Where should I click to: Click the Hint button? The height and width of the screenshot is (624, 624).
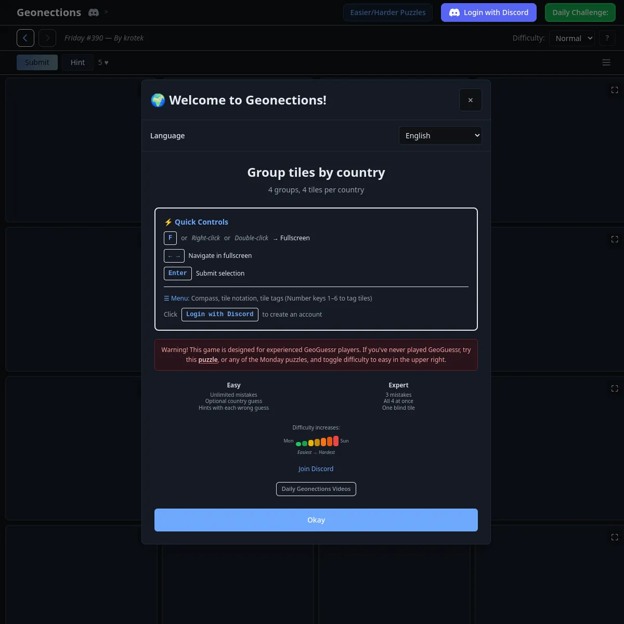coord(78,62)
